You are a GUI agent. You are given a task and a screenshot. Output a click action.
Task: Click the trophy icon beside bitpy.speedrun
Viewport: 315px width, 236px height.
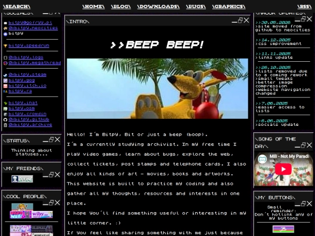[5, 46]
